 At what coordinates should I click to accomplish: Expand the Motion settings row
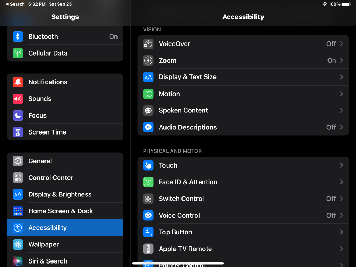click(x=243, y=94)
